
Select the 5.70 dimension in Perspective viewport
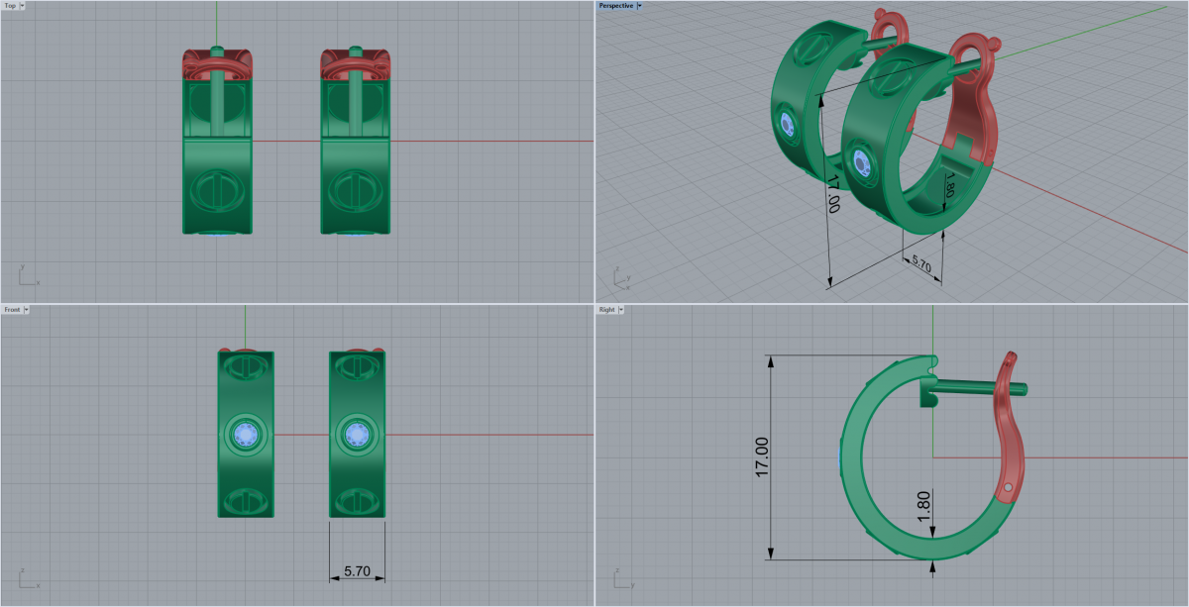point(920,265)
